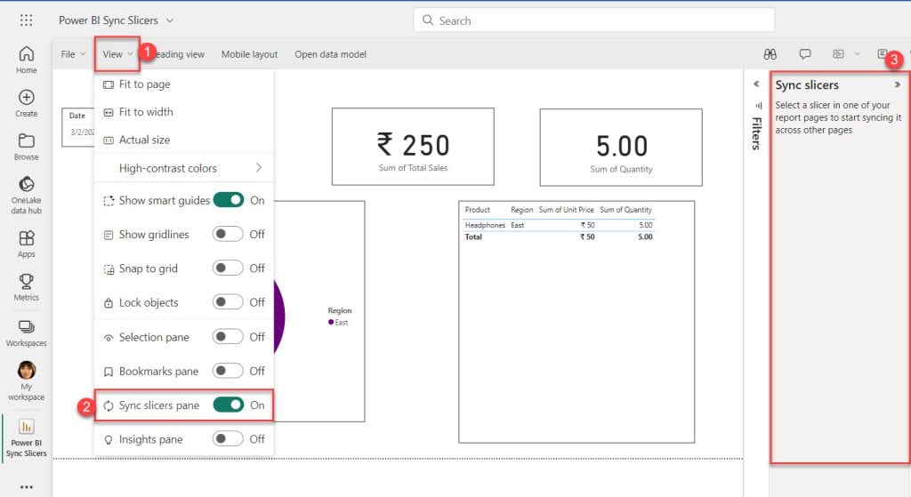
Task: Enable Snap to grid toggle
Action: coord(228,269)
